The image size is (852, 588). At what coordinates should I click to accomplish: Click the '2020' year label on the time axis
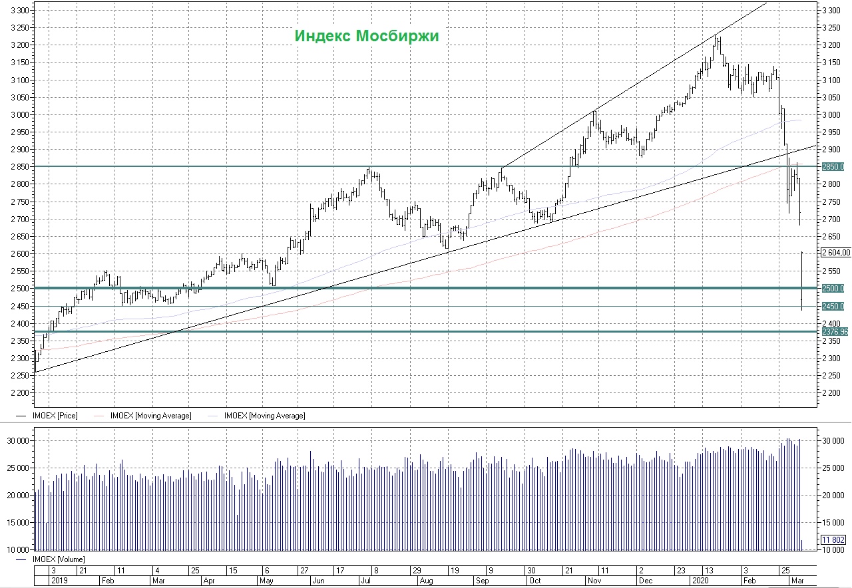click(x=700, y=581)
